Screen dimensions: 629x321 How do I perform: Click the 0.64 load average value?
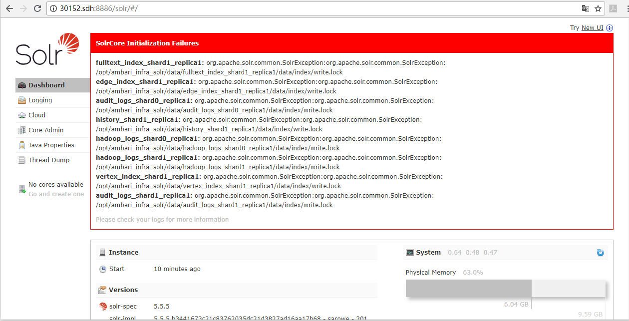click(455, 253)
